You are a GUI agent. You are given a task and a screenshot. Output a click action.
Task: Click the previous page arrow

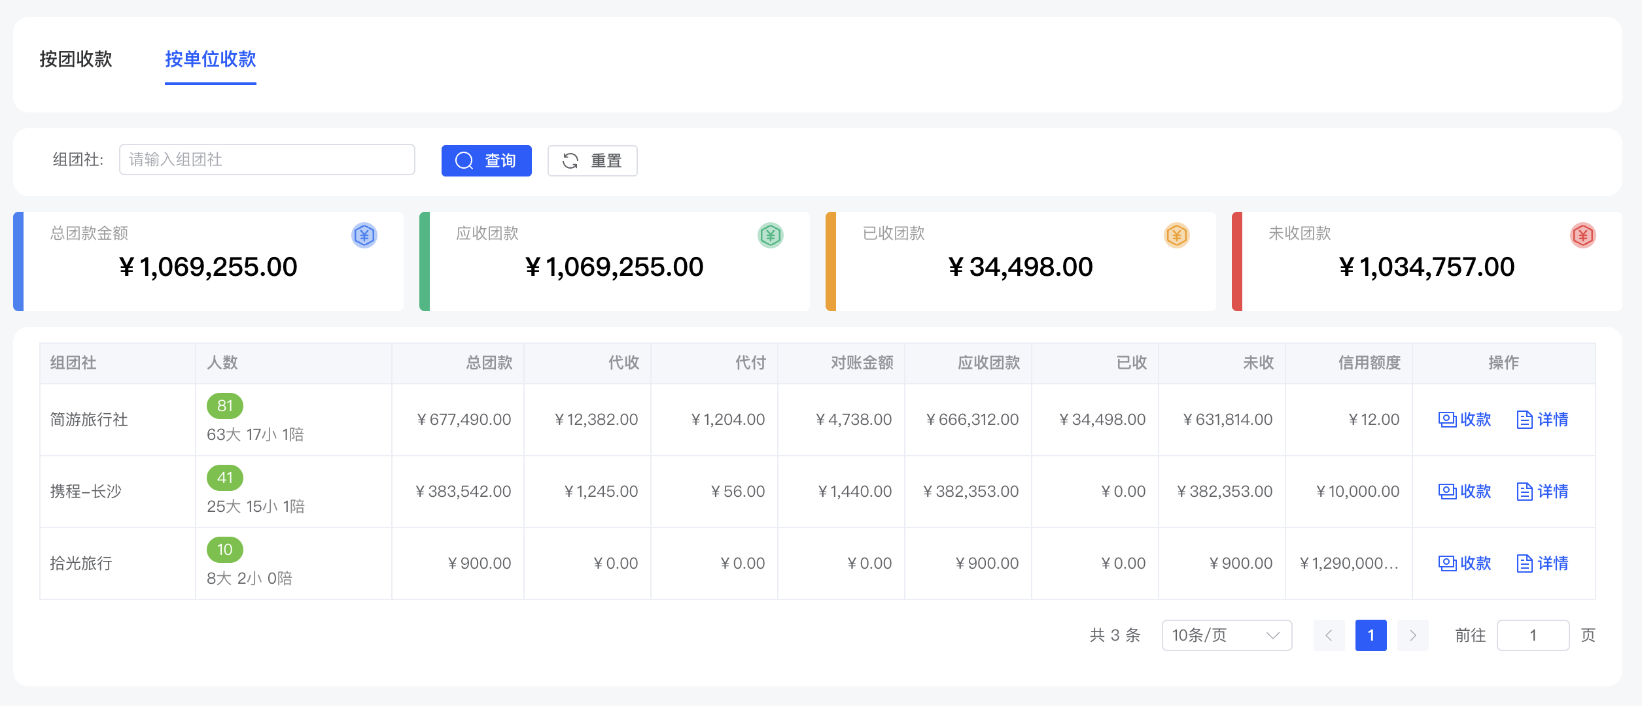[x=1329, y=635]
